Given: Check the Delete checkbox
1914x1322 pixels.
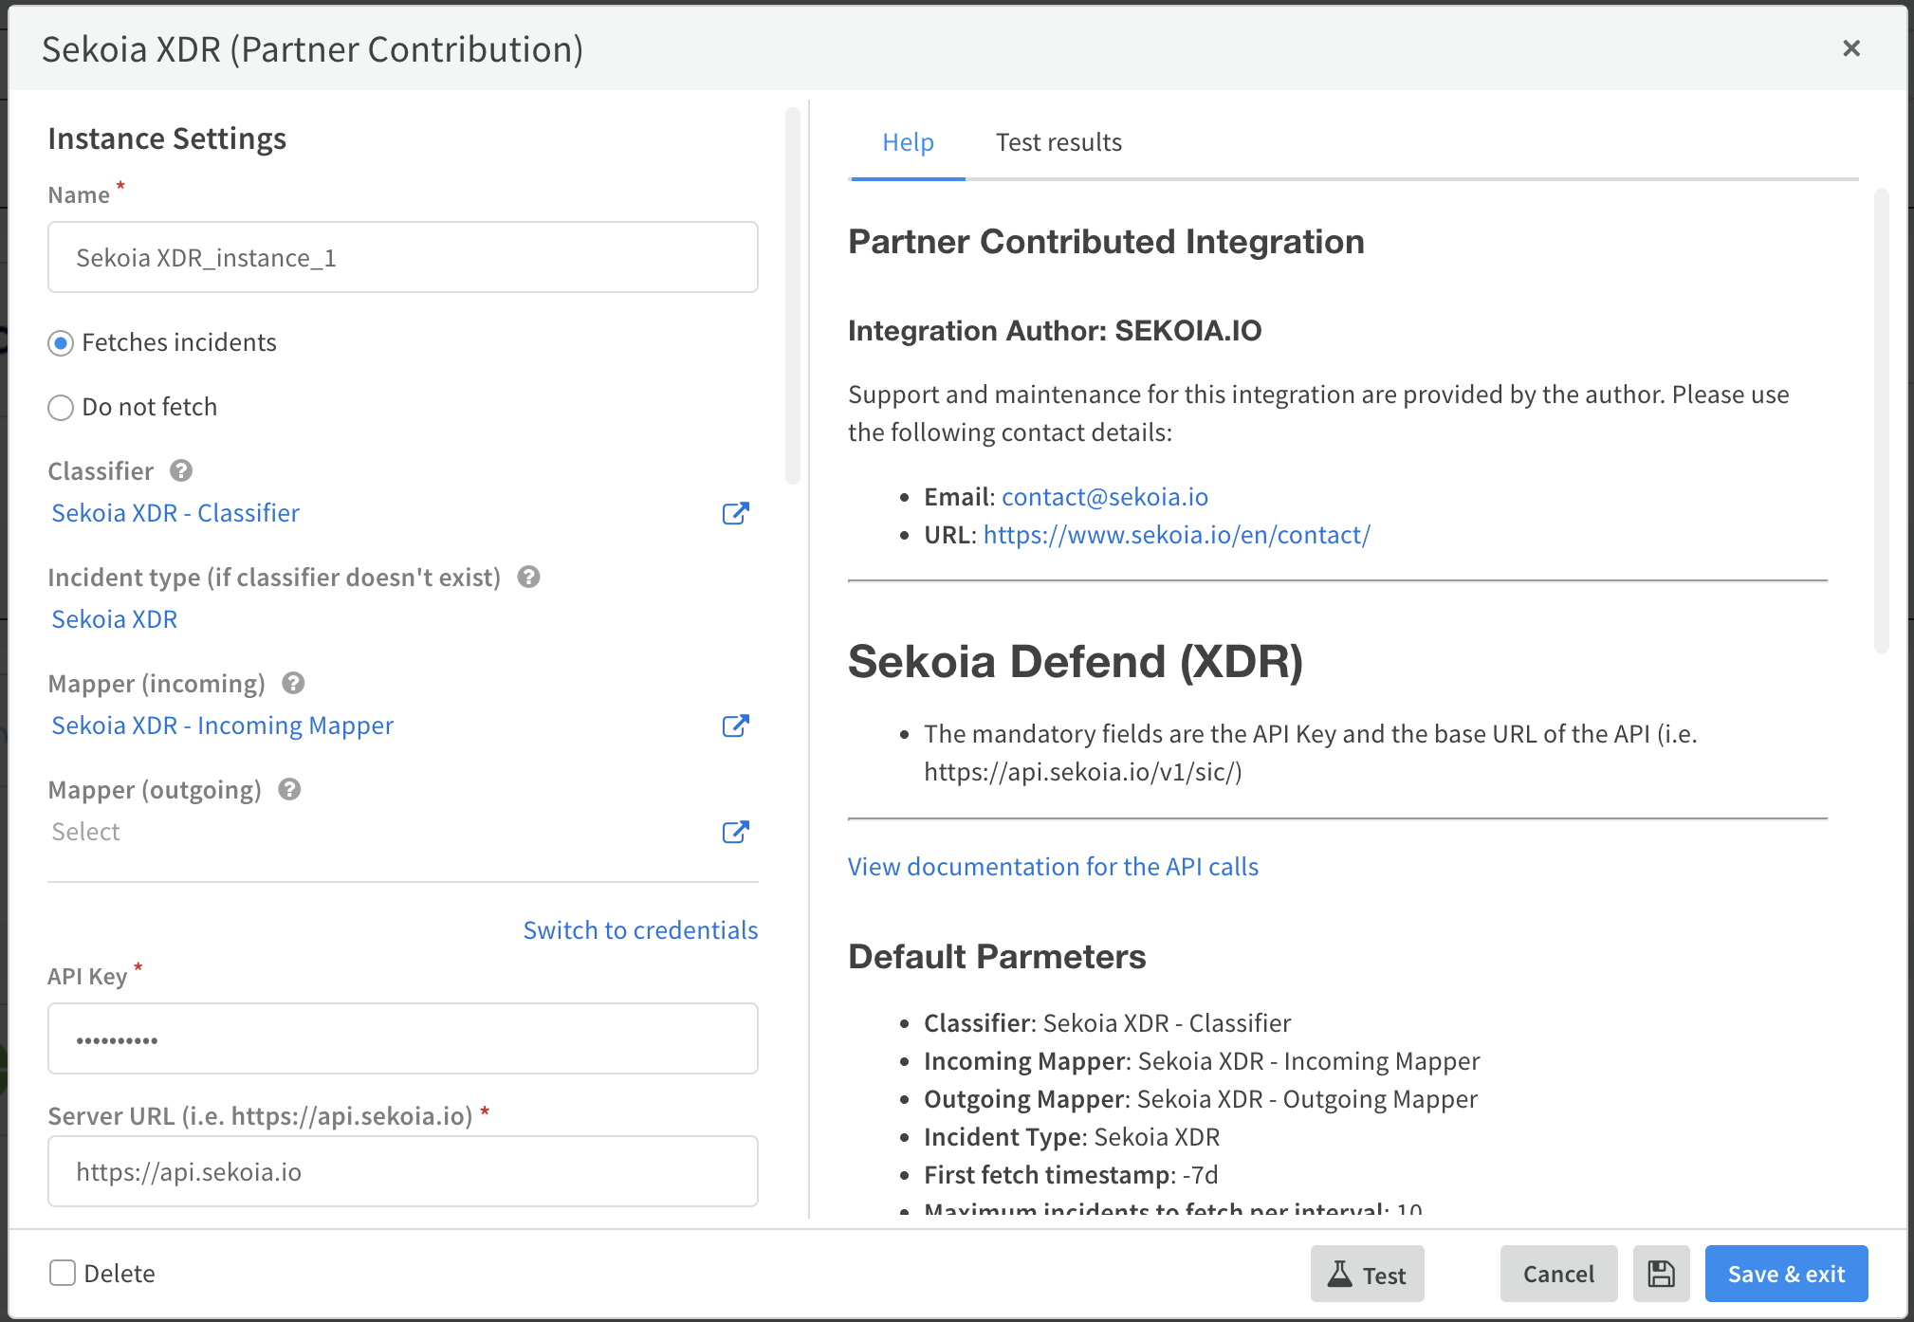Looking at the screenshot, I should coord(63,1273).
